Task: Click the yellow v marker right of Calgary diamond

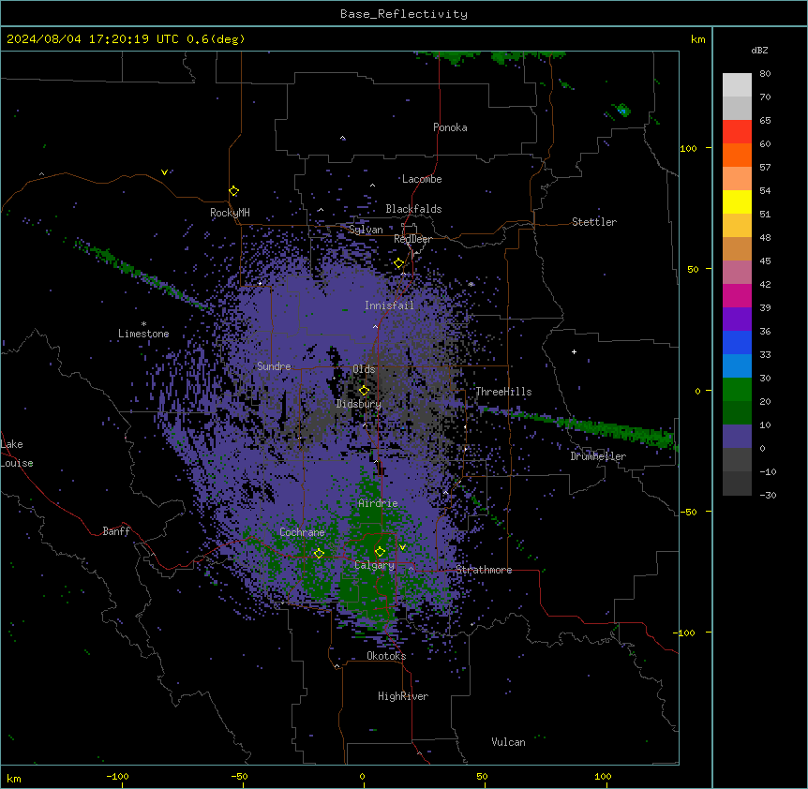Action: click(x=402, y=547)
